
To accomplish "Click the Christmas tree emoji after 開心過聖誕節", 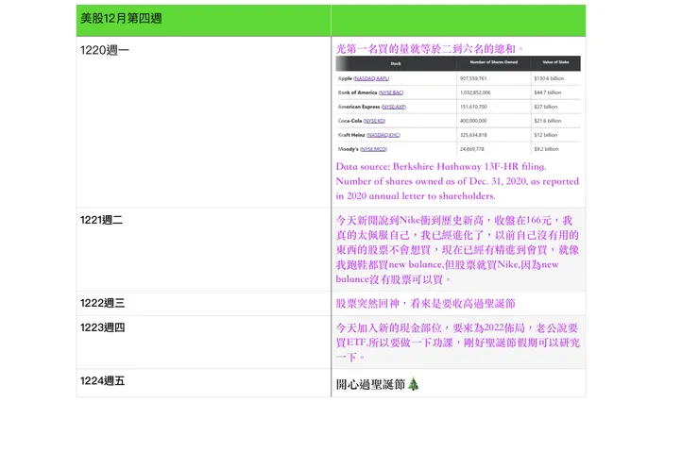I will pyautogui.click(x=413, y=384).
